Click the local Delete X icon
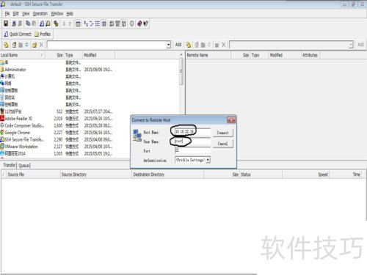 [41, 45]
